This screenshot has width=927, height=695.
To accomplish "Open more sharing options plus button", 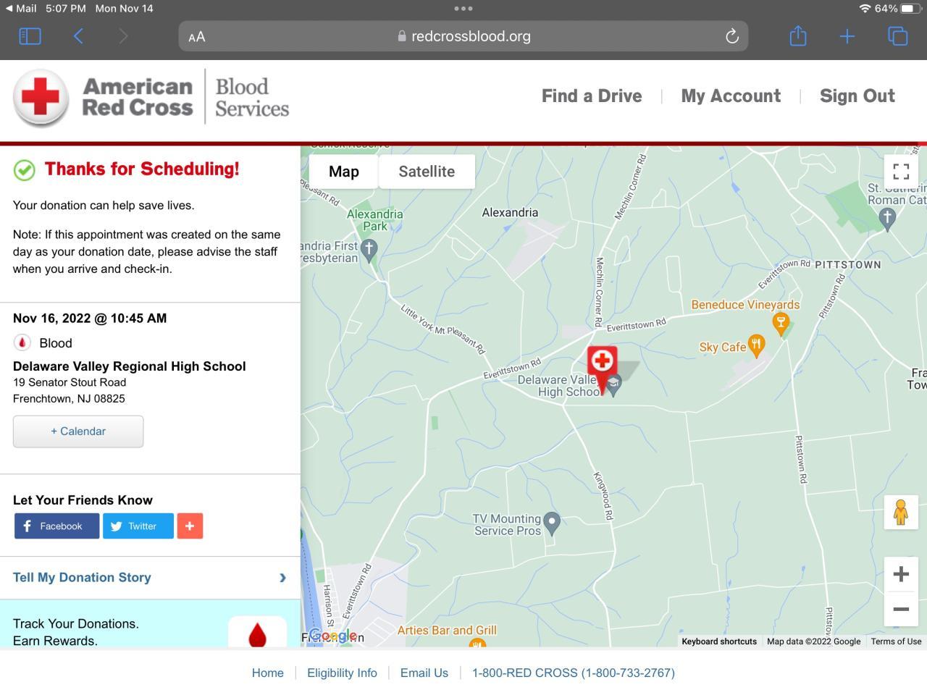I will point(190,526).
